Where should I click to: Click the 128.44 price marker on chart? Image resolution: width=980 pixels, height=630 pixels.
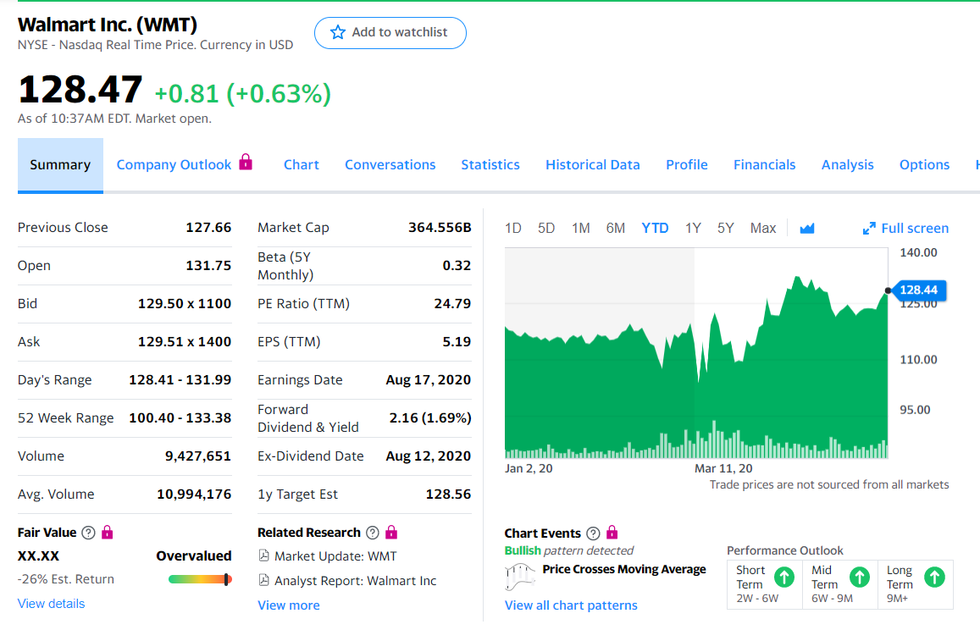918,290
